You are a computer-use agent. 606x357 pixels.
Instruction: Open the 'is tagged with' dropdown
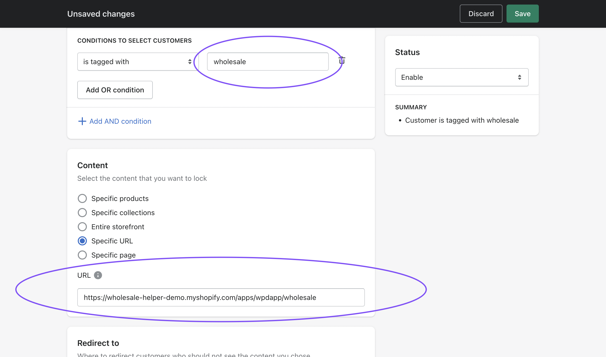tap(138, 62)
